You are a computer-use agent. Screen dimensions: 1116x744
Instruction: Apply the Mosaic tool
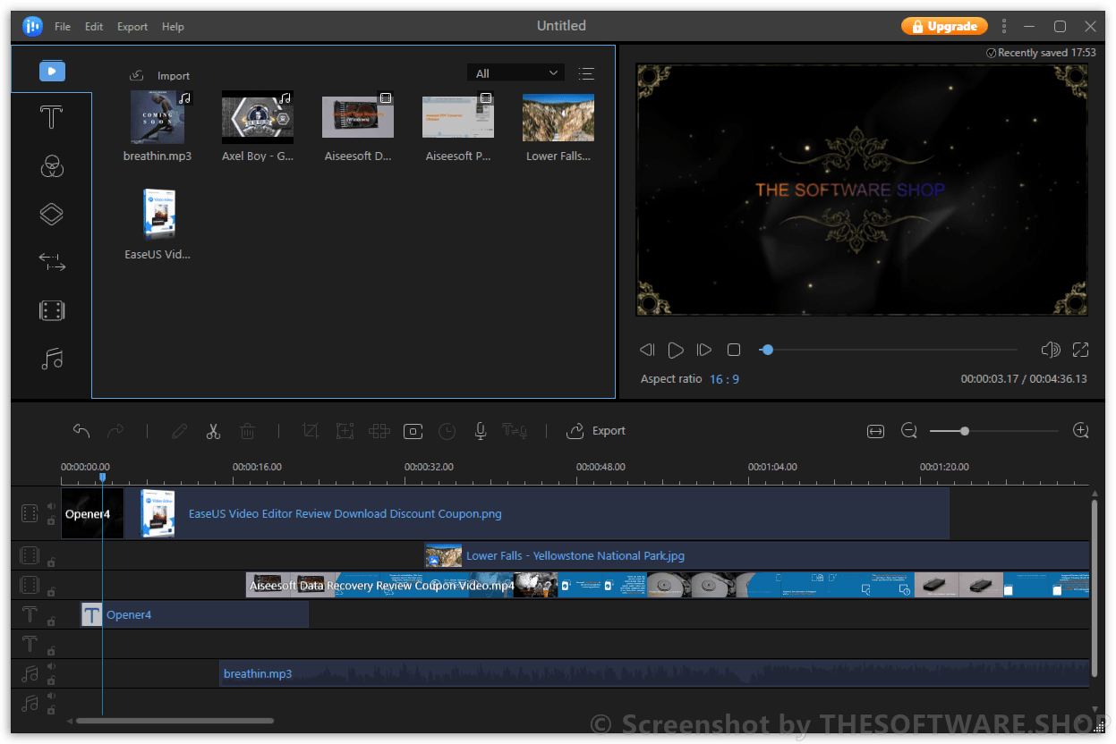click(379, 430)
